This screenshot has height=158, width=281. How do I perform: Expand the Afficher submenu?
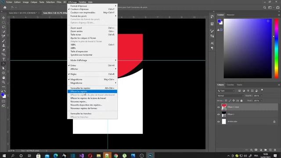click(92, 69)
